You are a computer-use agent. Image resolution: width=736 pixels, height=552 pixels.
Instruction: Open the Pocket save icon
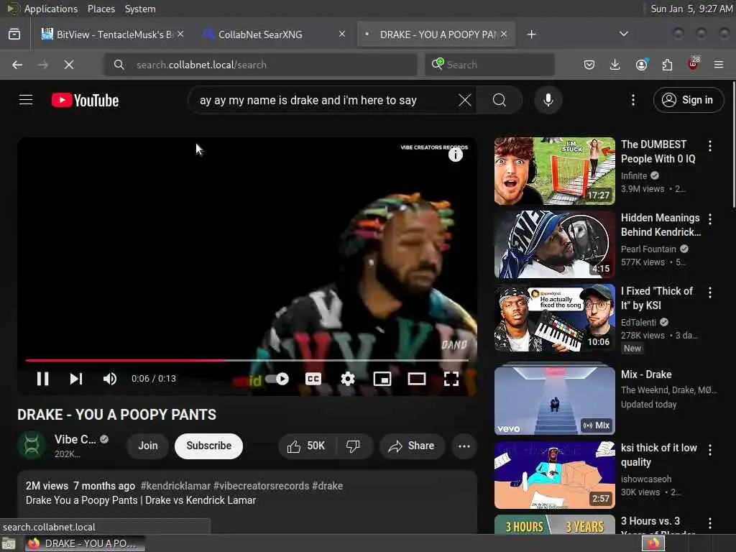pyautogui.click(x=589, y=65)
